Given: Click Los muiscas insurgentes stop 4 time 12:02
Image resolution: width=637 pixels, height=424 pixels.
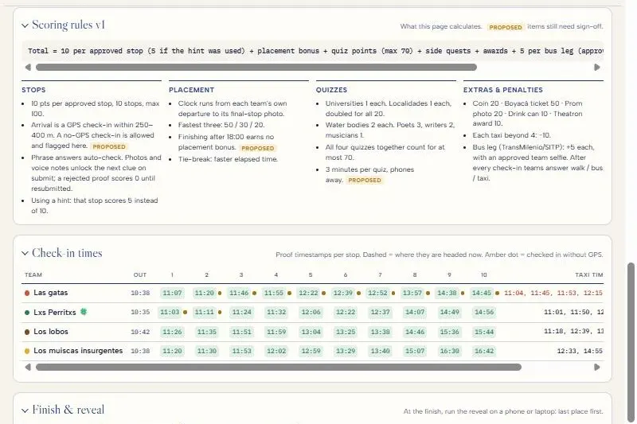Looking at the screenshot, I should coord(276,351).
